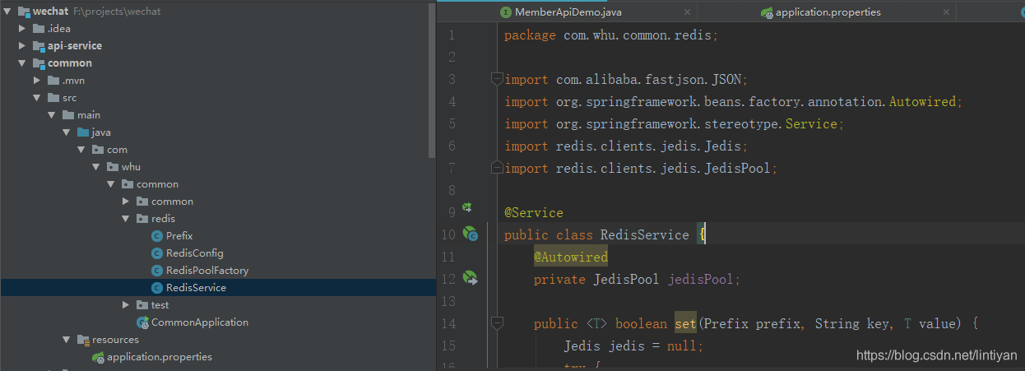Click the fastjson JSON import line
This screenshot has height=371, width=1025.
[626, 80]
